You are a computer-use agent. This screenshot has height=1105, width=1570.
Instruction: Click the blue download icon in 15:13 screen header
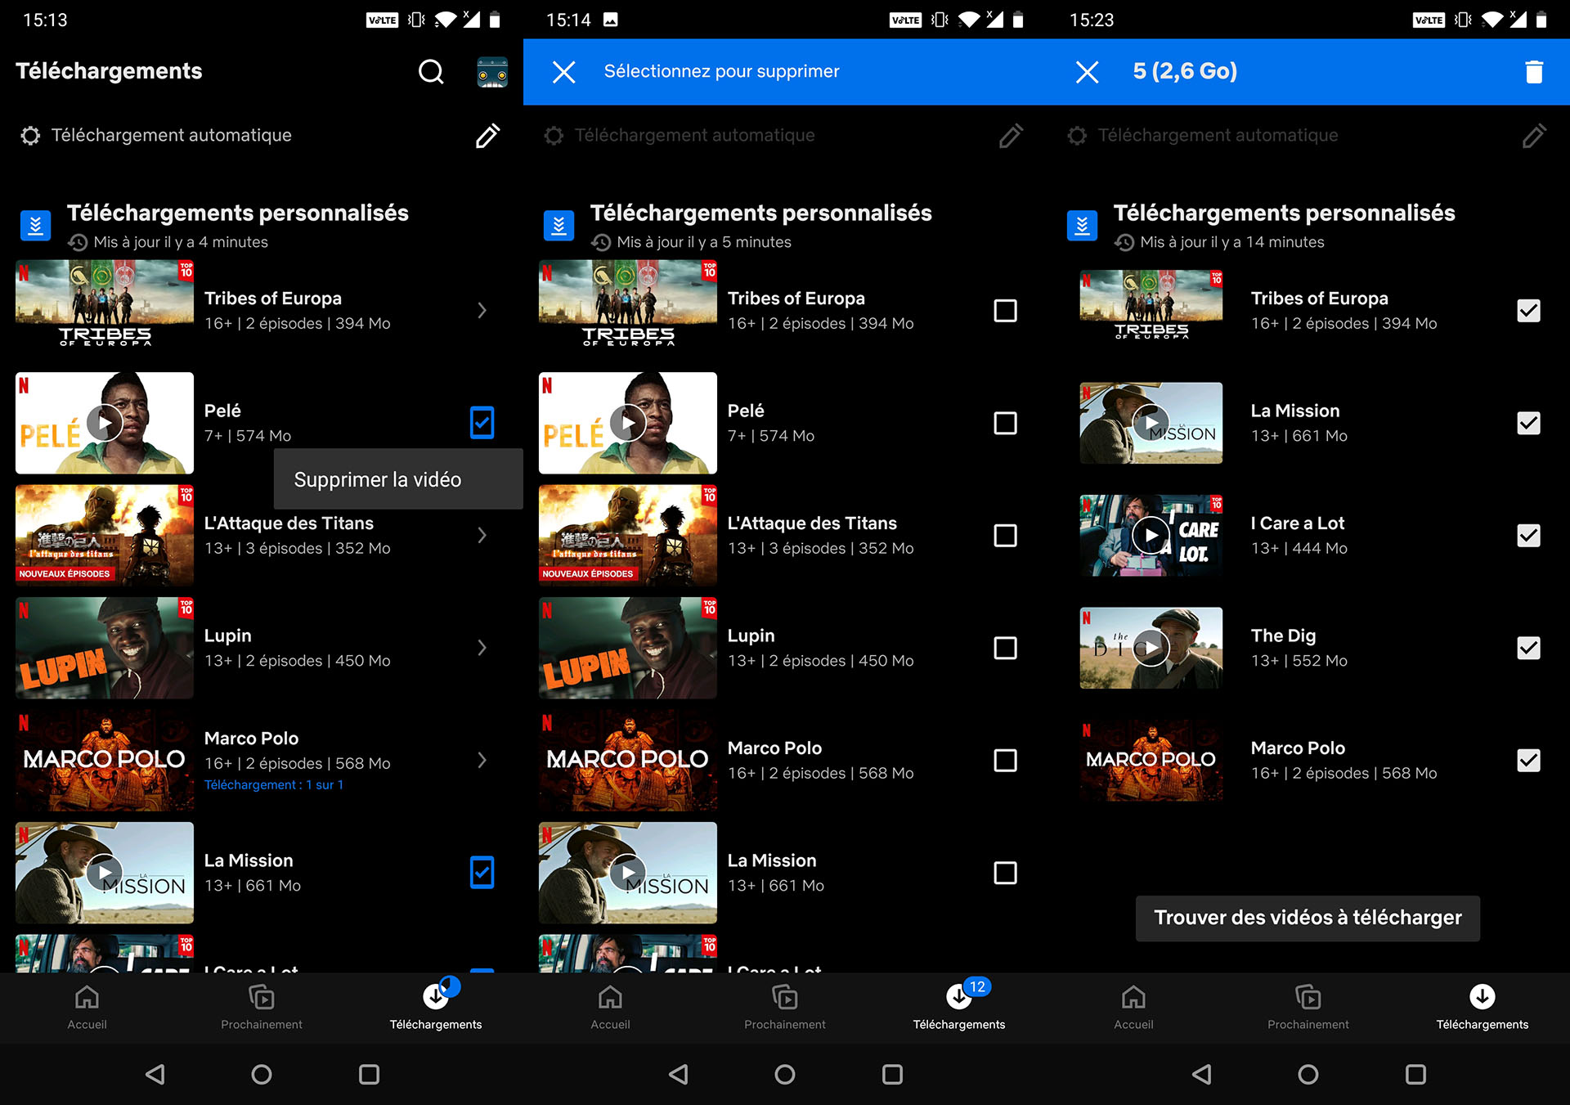(x=35, y=225)
